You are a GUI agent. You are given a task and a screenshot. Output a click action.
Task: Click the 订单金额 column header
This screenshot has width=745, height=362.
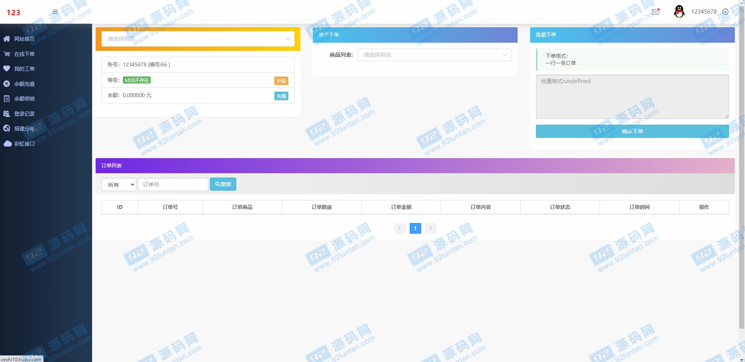tap(401, 207)
